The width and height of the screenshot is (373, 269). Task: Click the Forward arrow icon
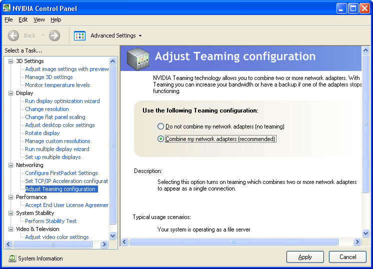click(54, 35)
